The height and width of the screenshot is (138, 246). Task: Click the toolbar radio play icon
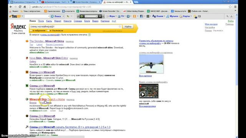[x=82, y=16]
